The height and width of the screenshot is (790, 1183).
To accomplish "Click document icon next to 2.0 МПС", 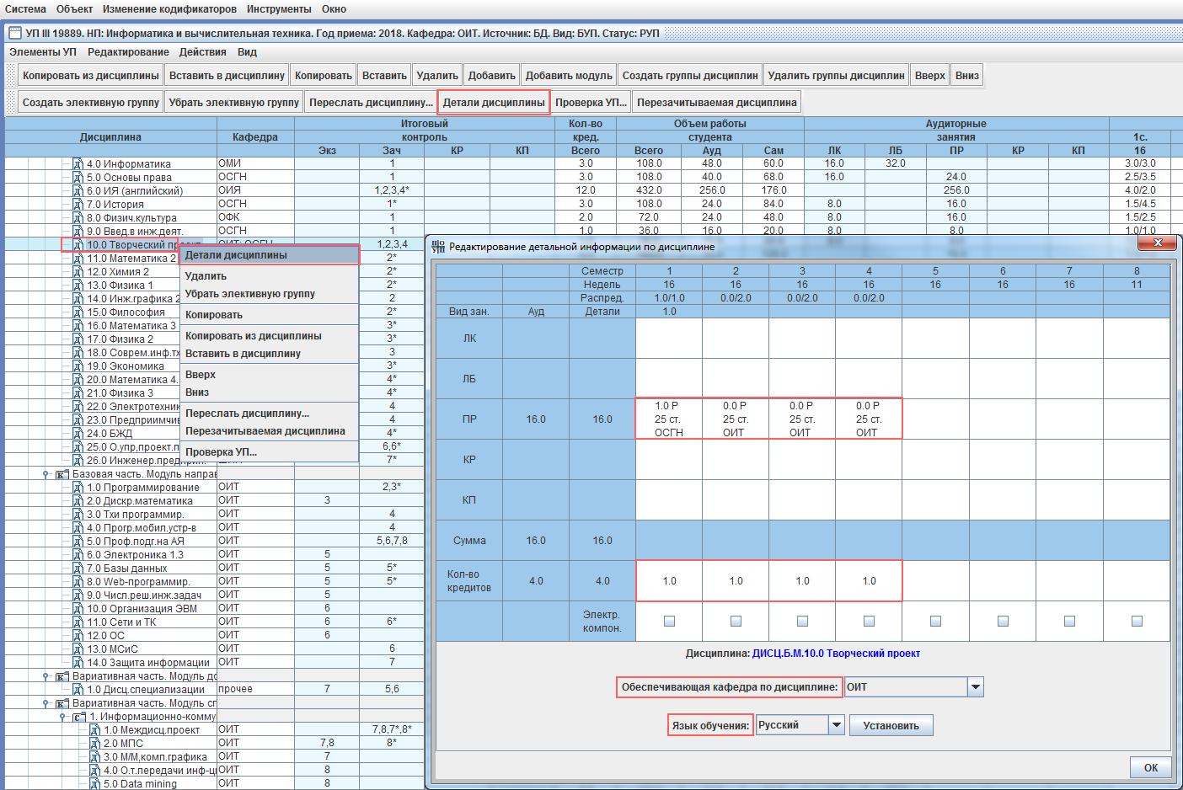I will tap(94, 744).
